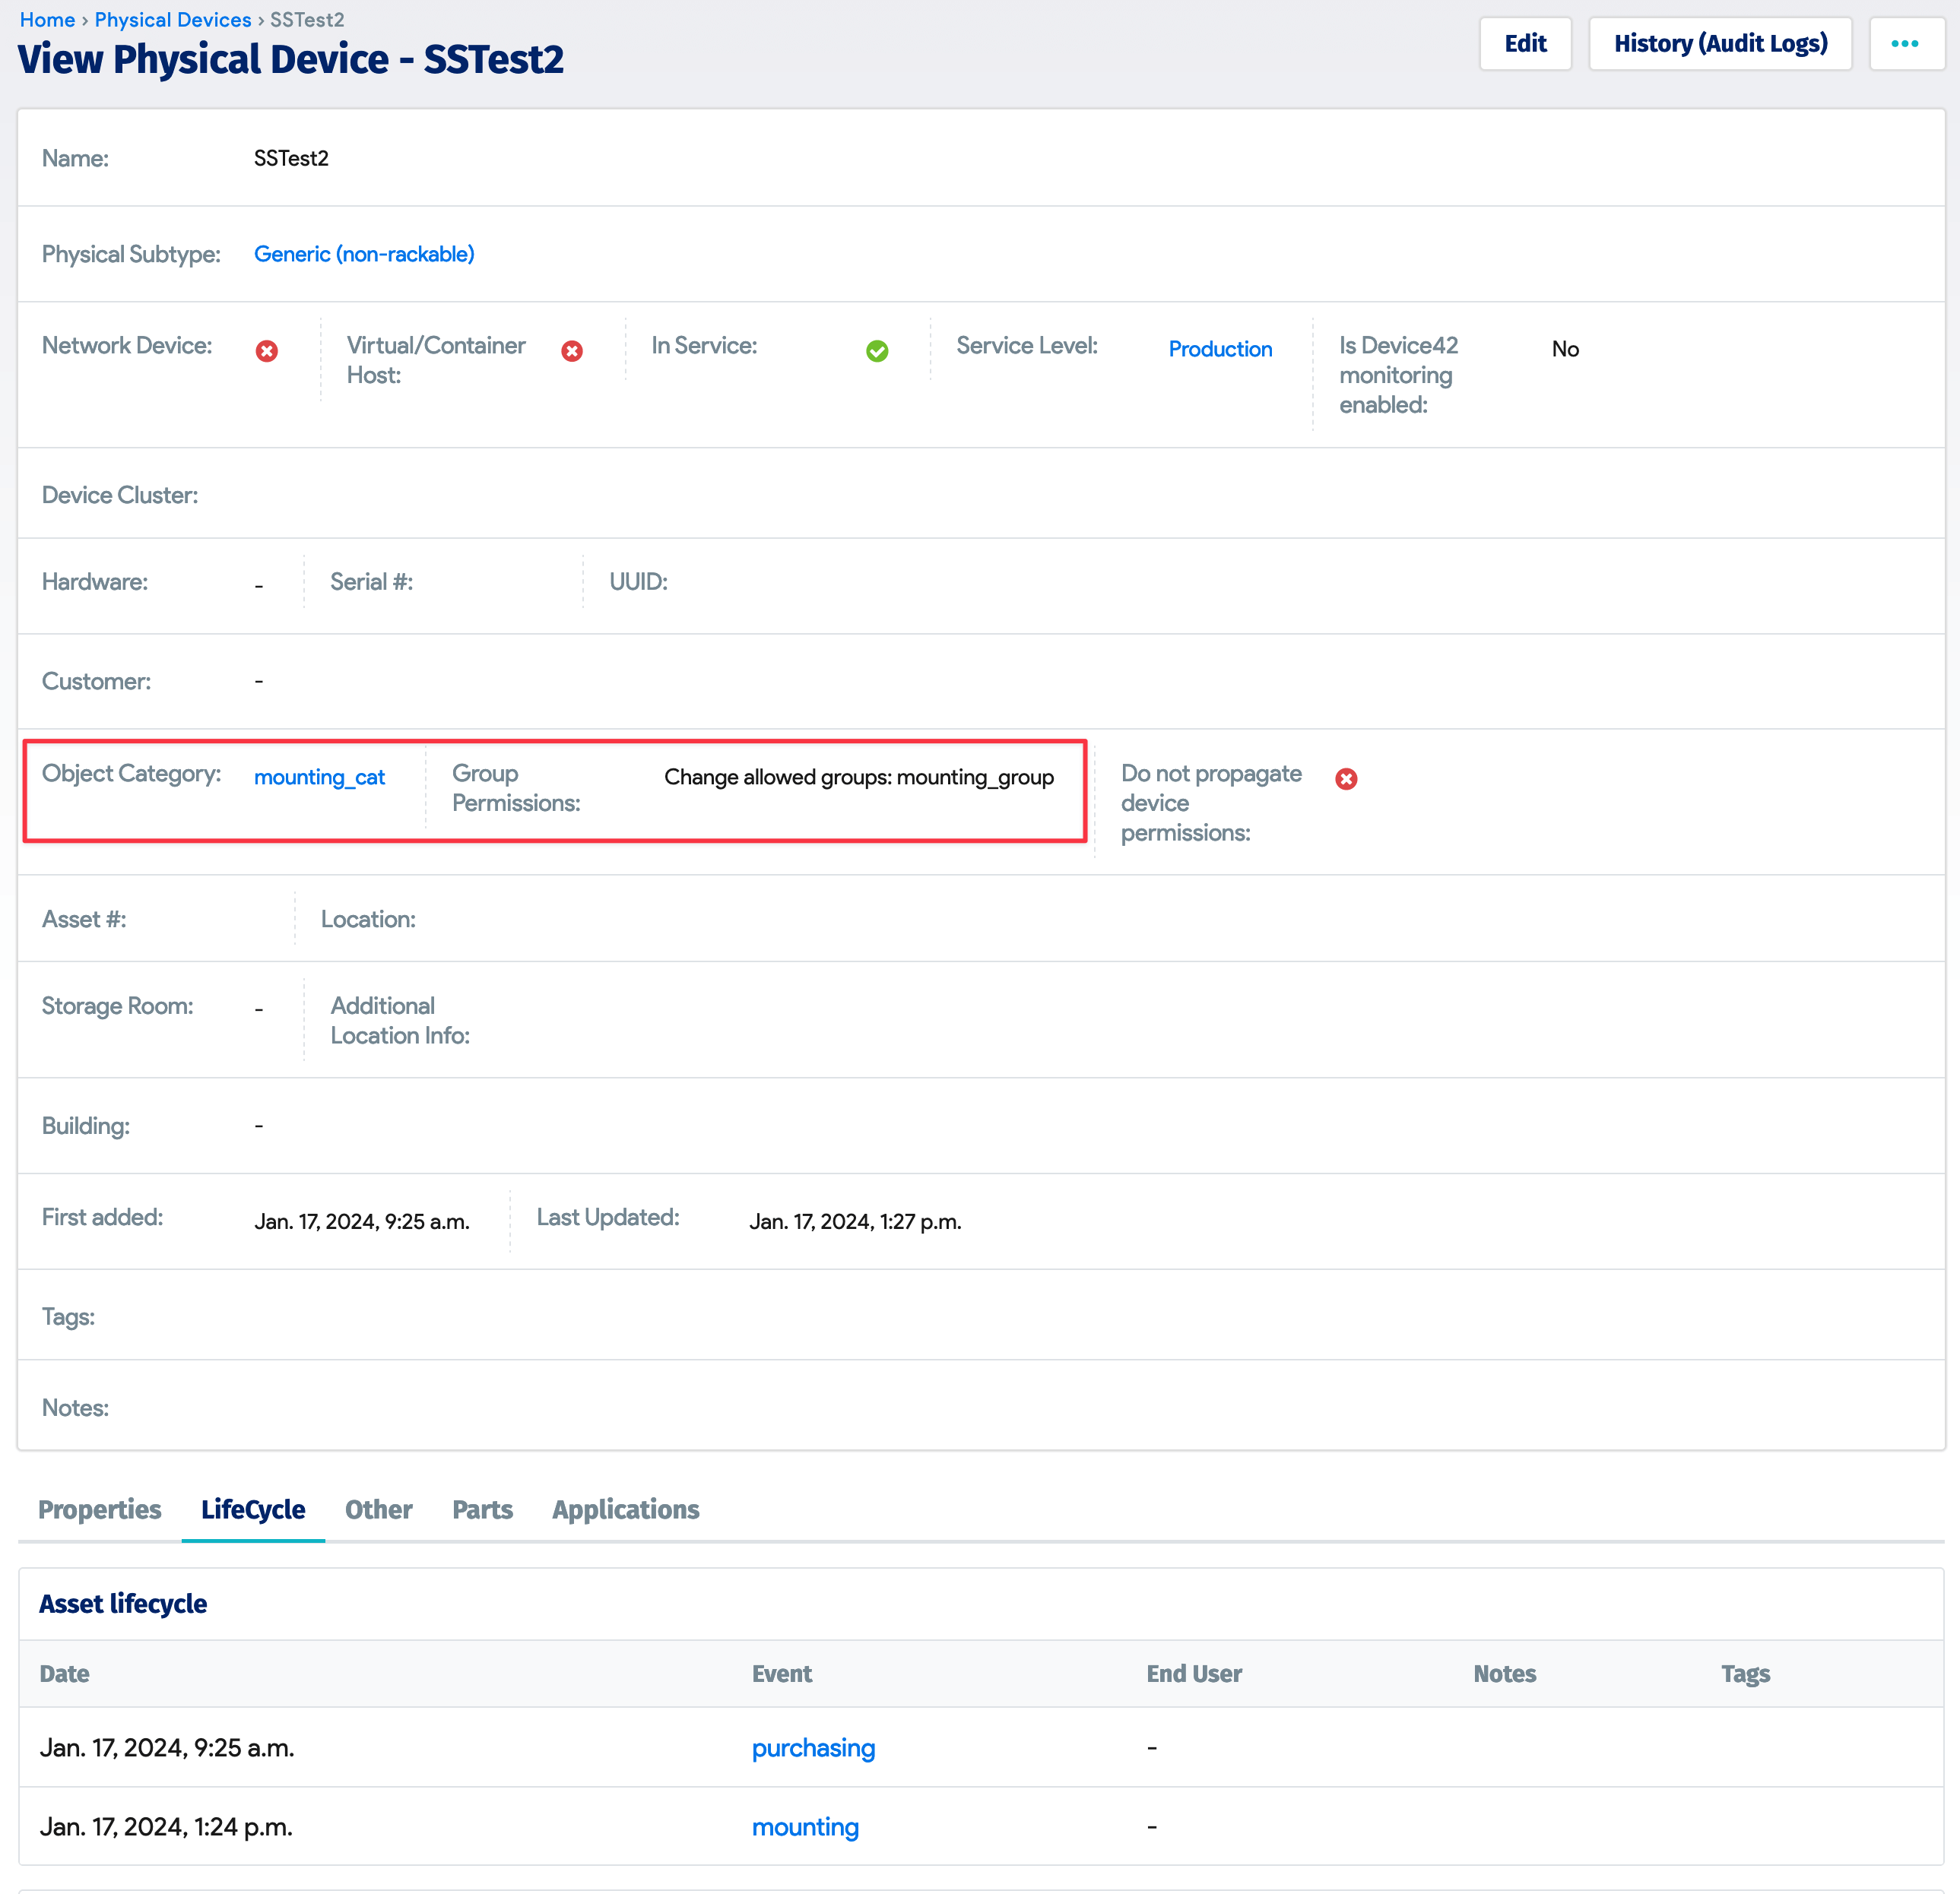The image size is (1960, 1894).
Task: Open Generic (non-rackable) subtype link
Action: click(364, 254)
